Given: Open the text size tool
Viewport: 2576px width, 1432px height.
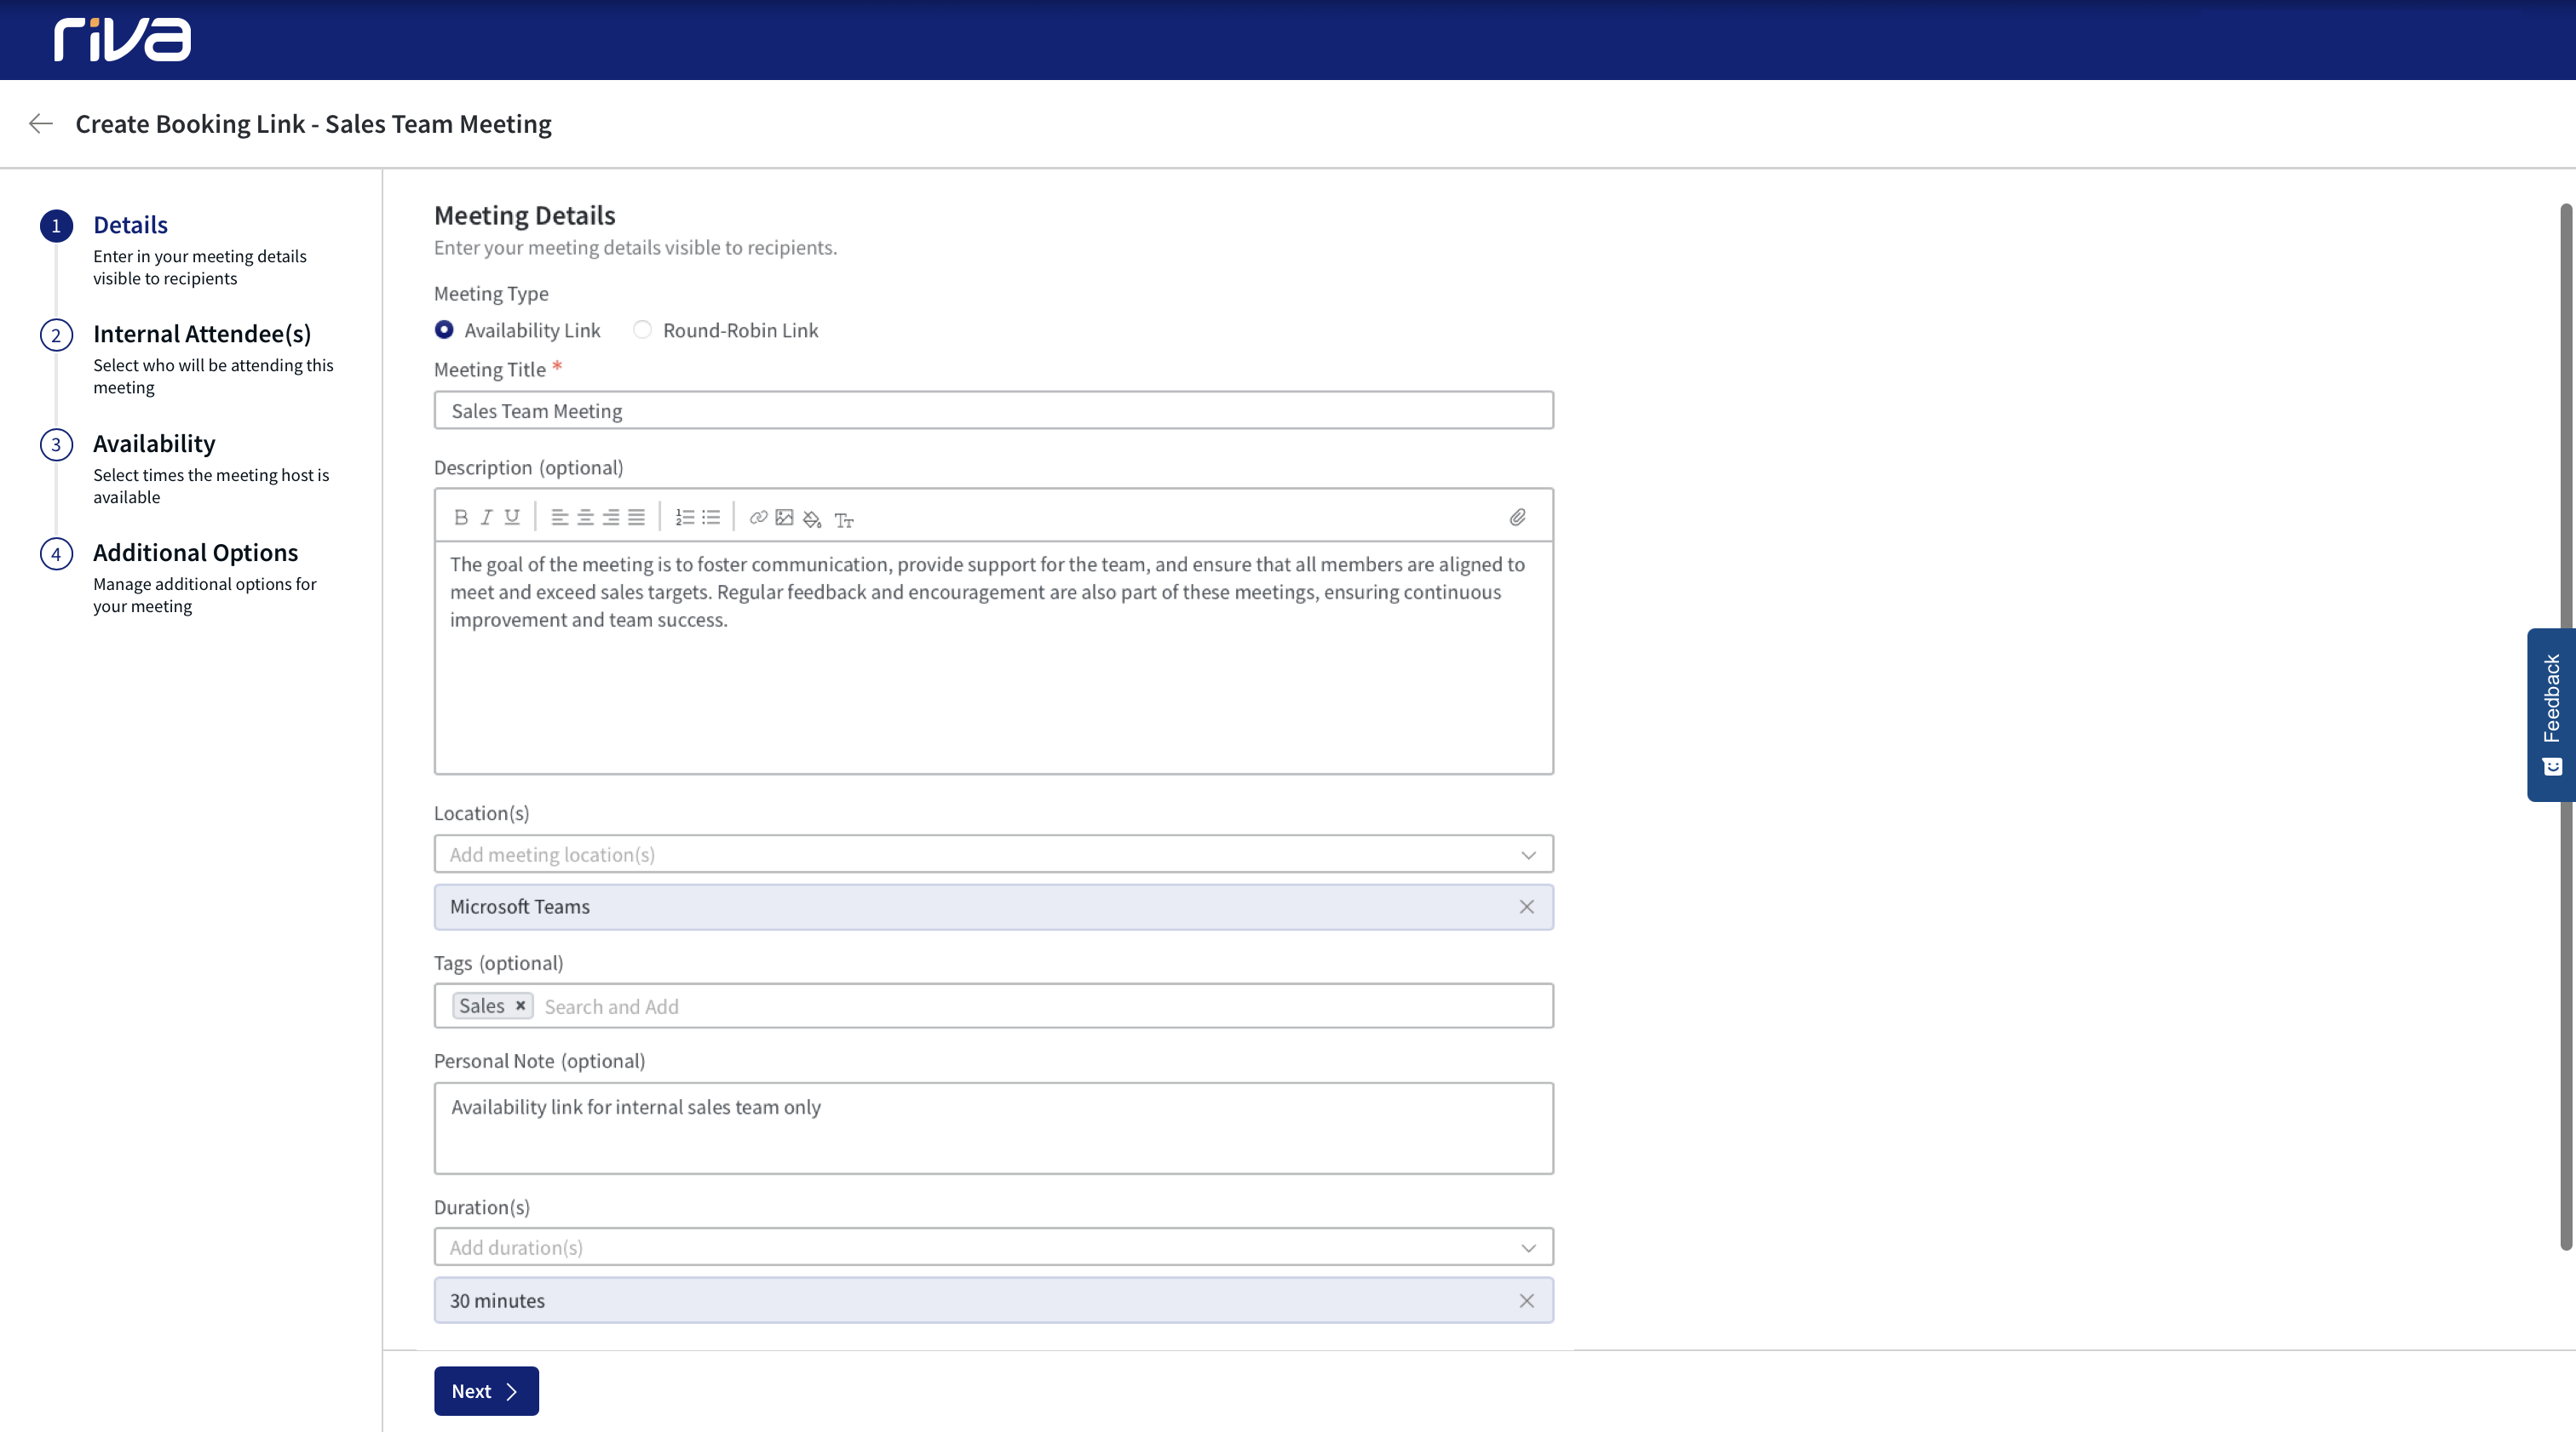Looking at the screenshot, I should [x=844, y=519].
